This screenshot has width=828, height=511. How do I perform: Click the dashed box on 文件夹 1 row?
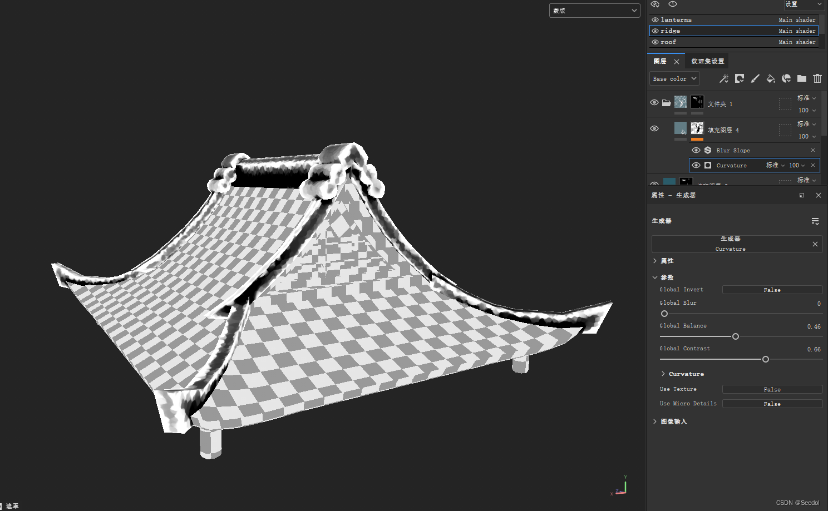[x=785, y=104]
